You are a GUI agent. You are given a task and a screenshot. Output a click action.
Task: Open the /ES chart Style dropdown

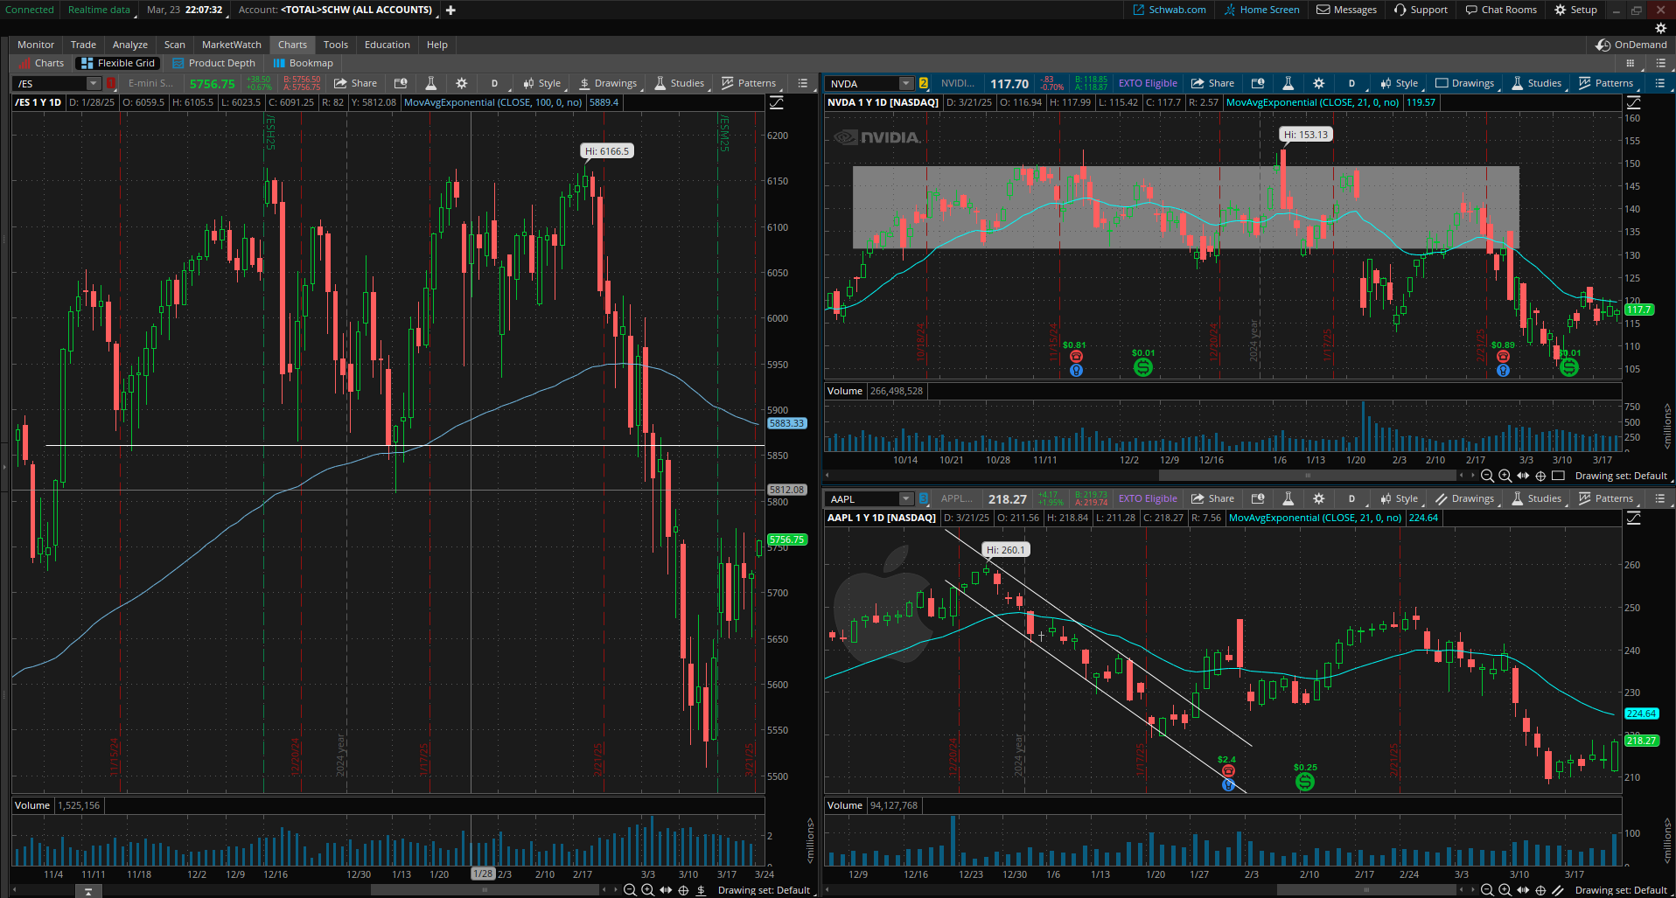[543, 83]
